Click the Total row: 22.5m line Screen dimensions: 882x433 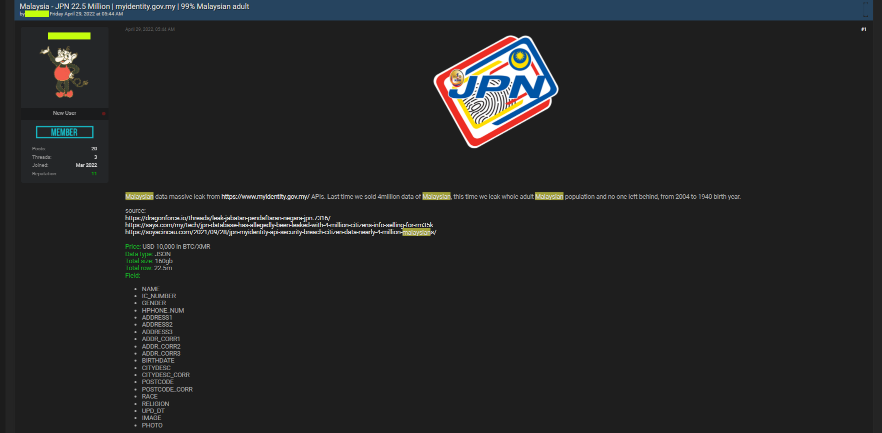point(148,268)
